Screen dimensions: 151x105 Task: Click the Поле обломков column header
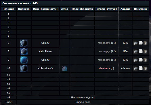coord(82,9)
